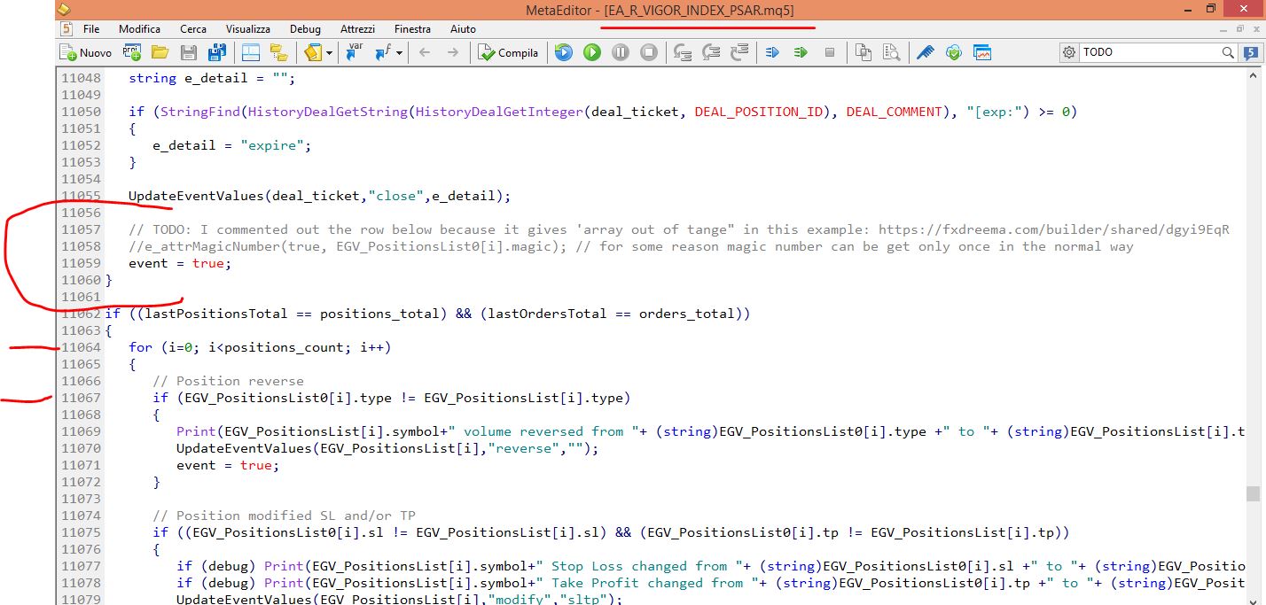Image resolution: width=1266 pixels, height=605 pixels.
Task: Click the 'string e_detail' declaration line
Action: tap(211, 78)
